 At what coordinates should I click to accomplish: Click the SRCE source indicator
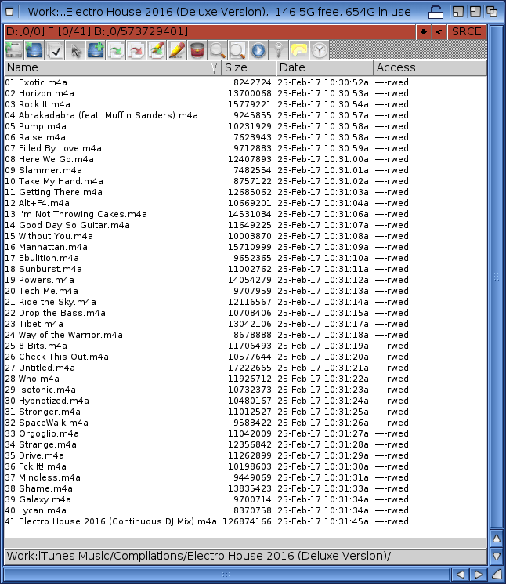coord(467,32)
